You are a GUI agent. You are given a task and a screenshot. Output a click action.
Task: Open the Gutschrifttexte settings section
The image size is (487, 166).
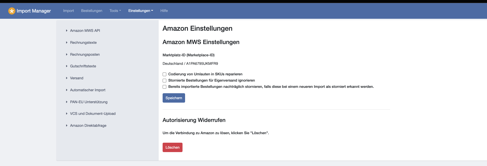click(83, 66)
